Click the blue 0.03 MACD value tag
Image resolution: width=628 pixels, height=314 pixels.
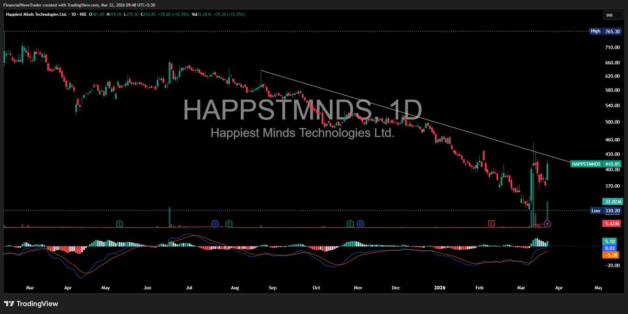(611, 248)
